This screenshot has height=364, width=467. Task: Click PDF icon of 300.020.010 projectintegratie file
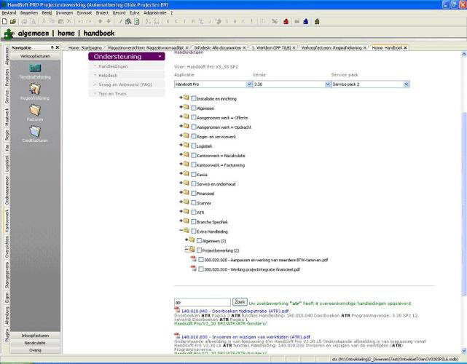tap(194, 269)
